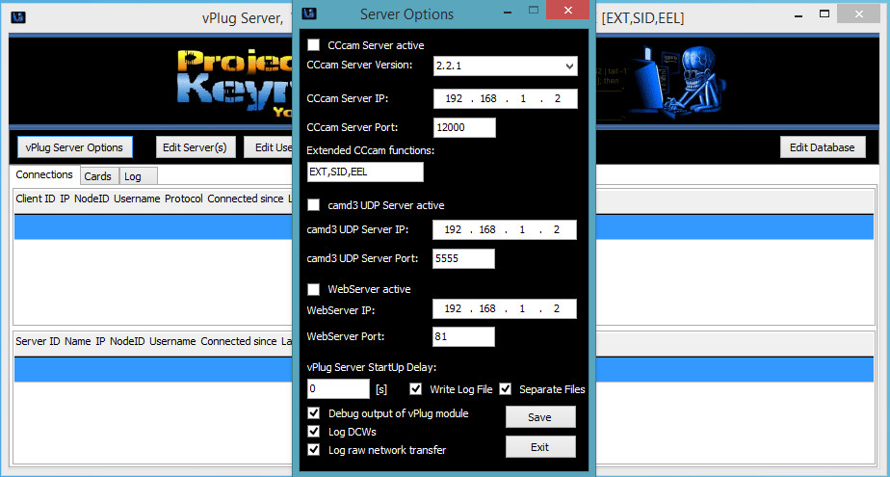890x477 pixels.
Task: Click the CCcam Server Port field
Action: pos(464,127)
